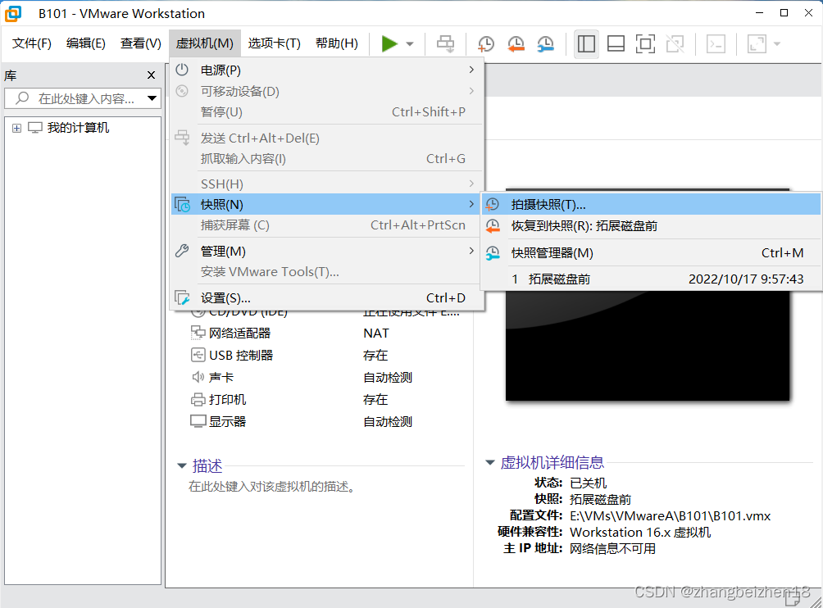Open the snapshot manager toolbar icon

546,43
